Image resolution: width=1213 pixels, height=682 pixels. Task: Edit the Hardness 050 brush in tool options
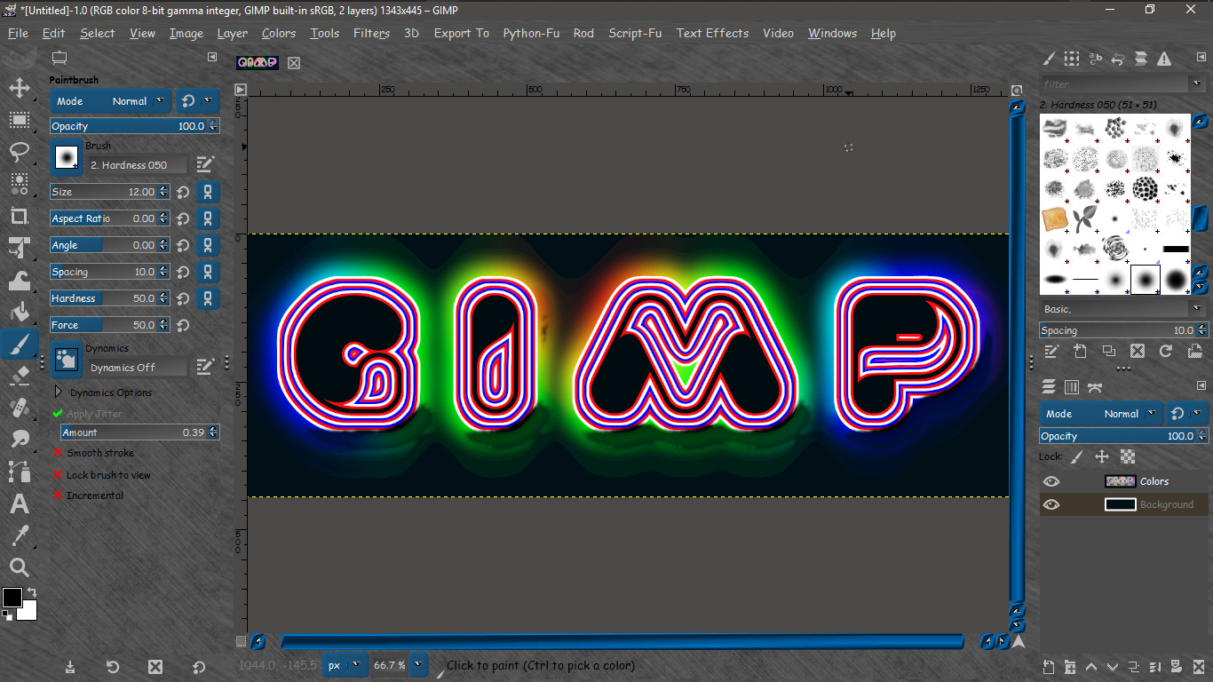point(205,164)
